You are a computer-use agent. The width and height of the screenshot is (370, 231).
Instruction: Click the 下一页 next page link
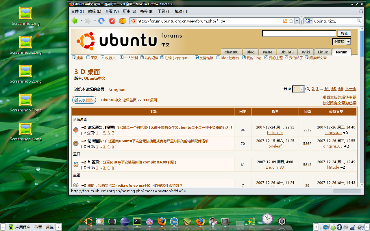coord(351,89)
